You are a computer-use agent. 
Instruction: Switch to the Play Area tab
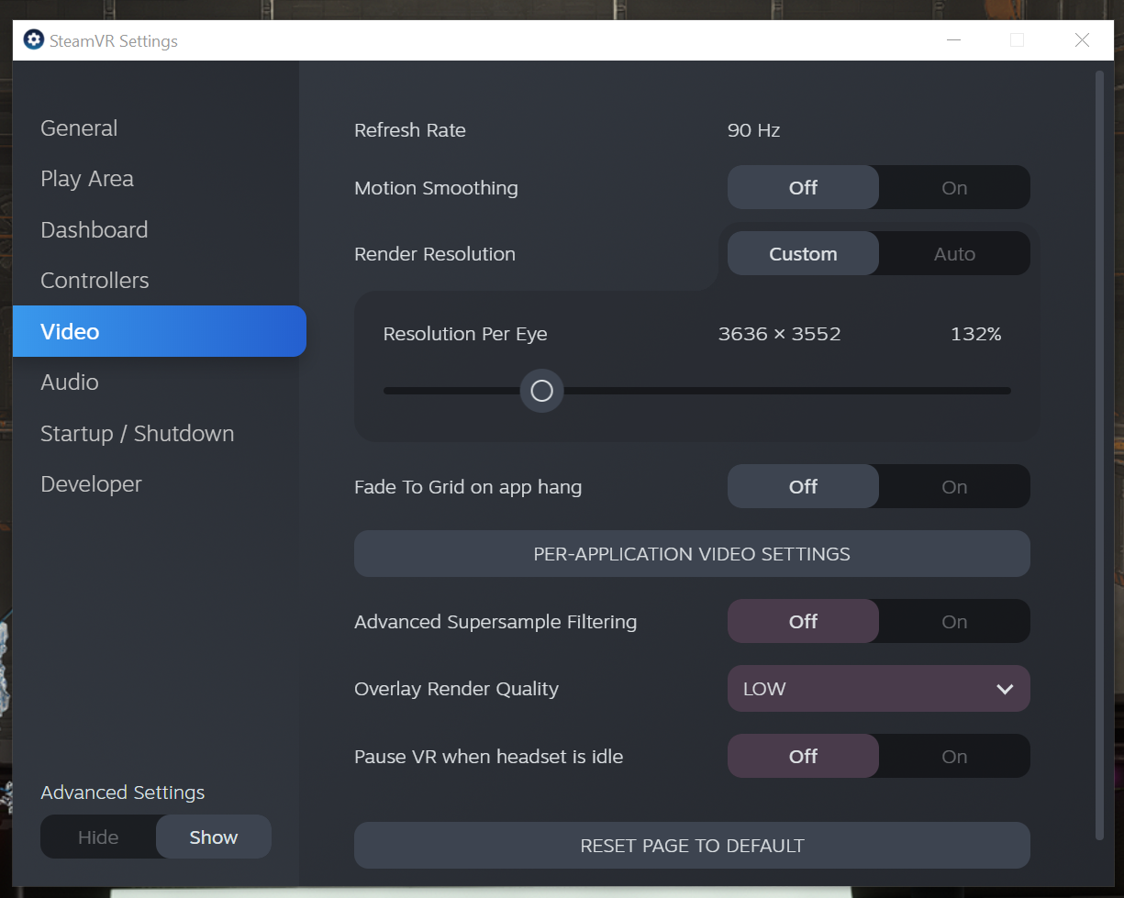(87, 179)
